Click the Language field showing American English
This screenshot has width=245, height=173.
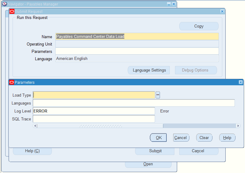point(137,58)
